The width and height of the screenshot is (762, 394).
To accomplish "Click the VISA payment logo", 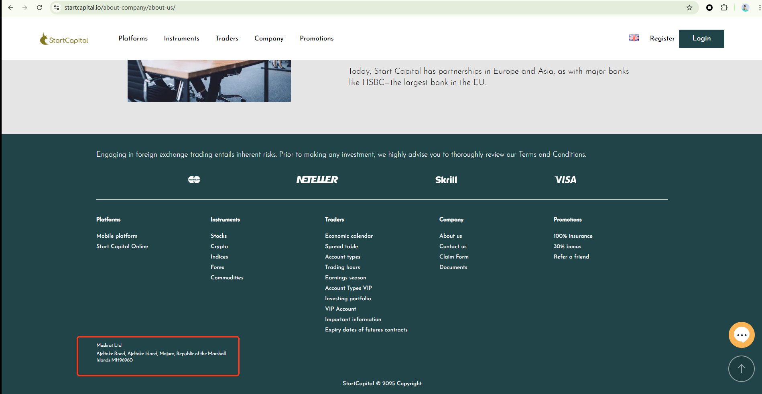I will click(565, 180).
